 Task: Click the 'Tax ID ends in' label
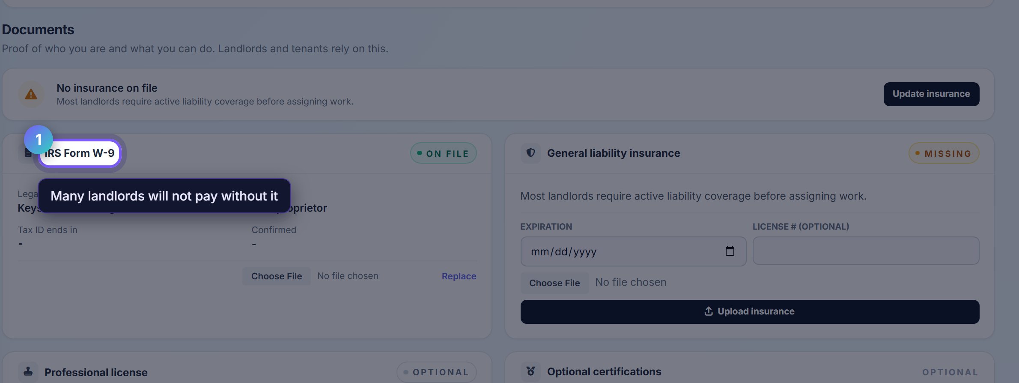pyautogui.click(x=48, y=230)
